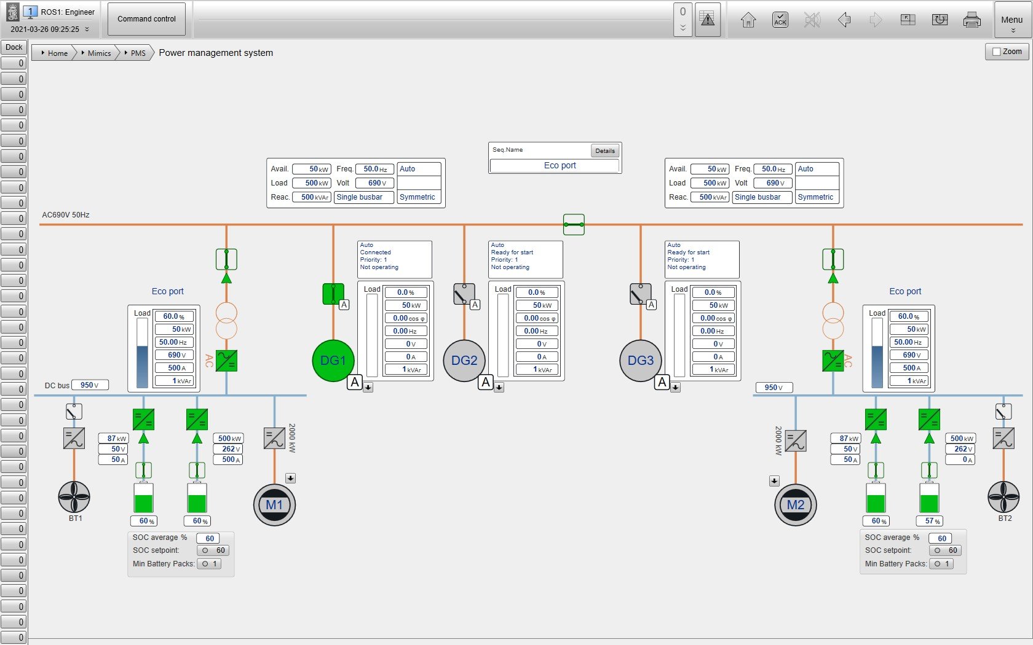Expand the Menu dropdown
This screenshot has width=1033, height=645.
pyautogui.click(x=1011, y=23)
